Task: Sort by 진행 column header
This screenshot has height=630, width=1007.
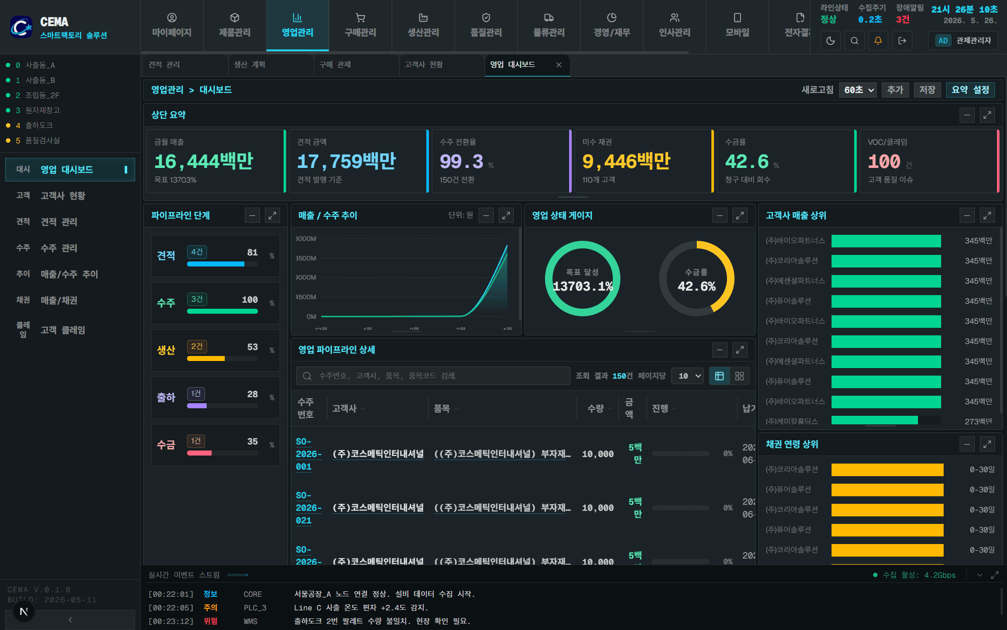Action: click(664, 409)
